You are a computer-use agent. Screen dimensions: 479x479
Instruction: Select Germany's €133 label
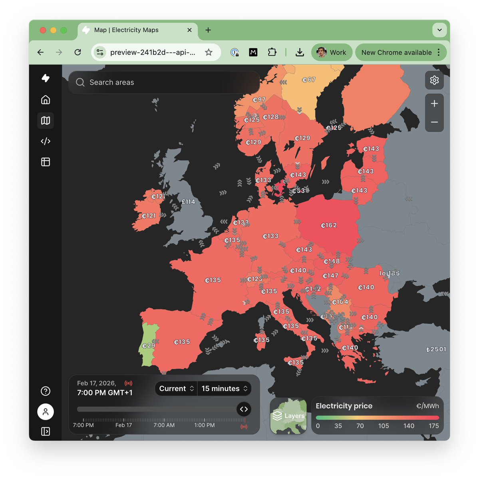270,236
